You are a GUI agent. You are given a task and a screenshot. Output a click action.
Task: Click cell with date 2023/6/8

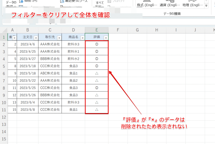[28, 109]
